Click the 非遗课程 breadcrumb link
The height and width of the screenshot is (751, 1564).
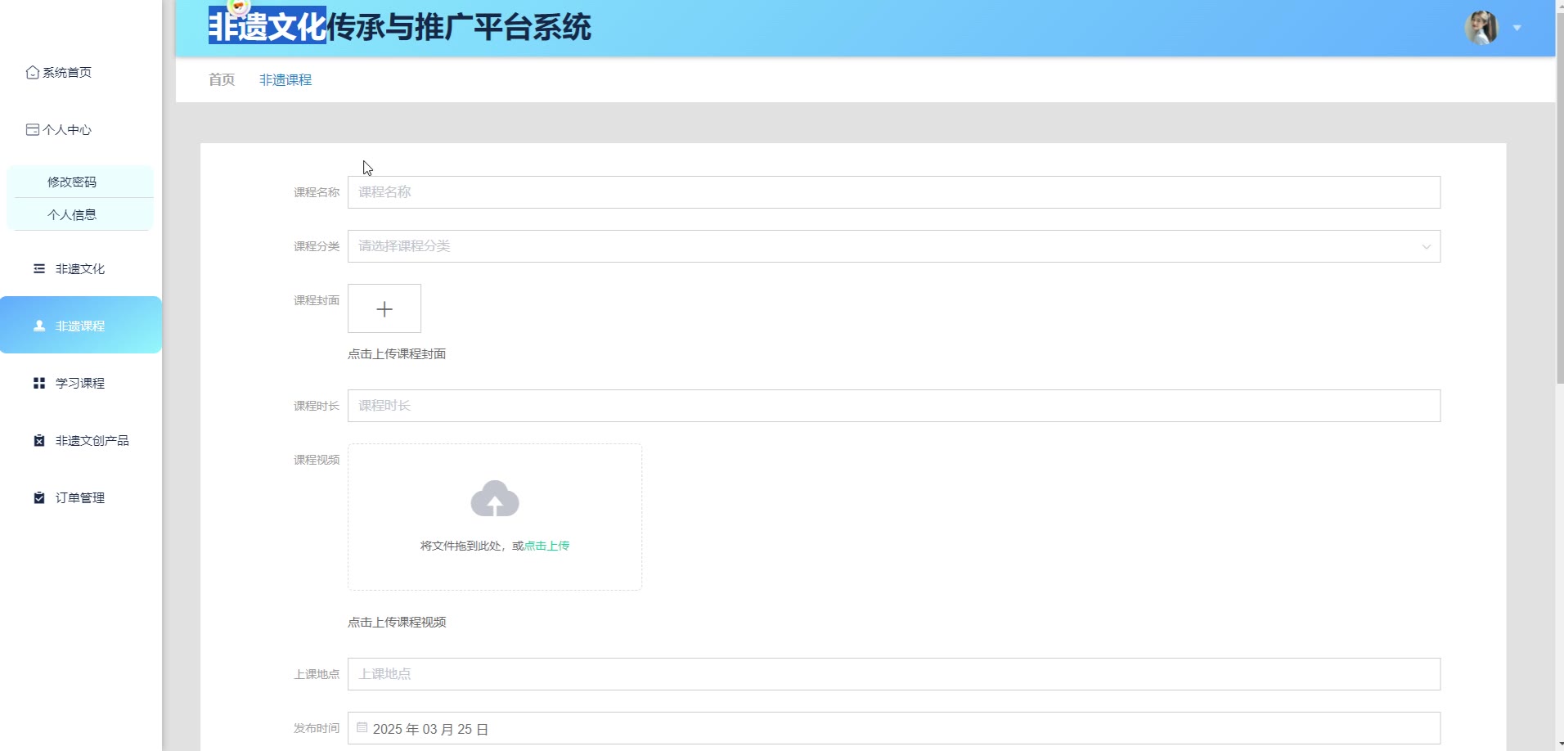pos(285,79)
